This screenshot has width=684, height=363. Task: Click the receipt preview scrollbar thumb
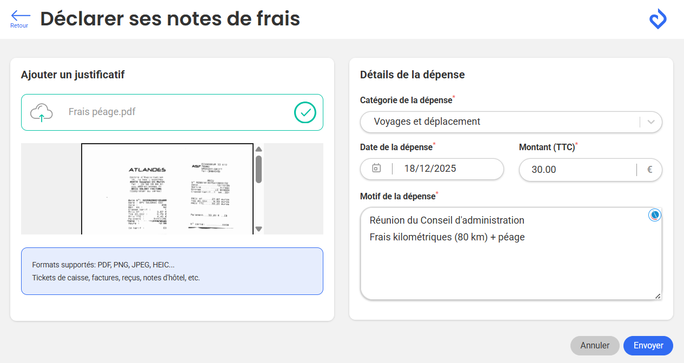[x=258, y=169]
